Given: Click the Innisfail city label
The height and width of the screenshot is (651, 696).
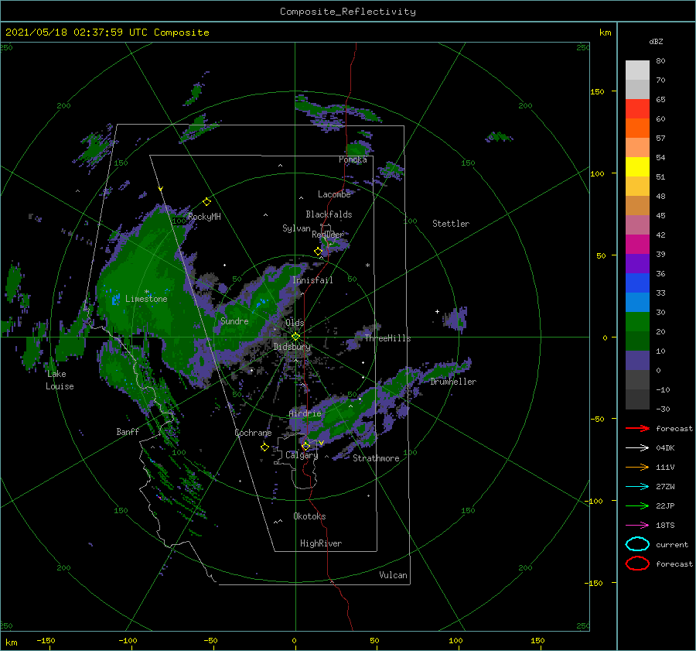Looking at the screenshot, I should click(312, 280).
